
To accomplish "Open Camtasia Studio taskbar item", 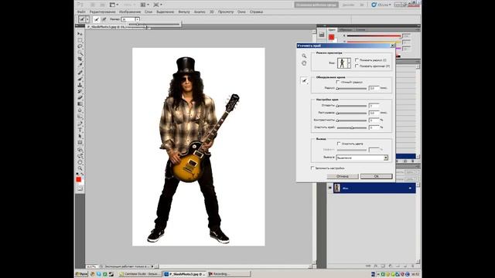I will pyautogui.click(x=139, y=274).
